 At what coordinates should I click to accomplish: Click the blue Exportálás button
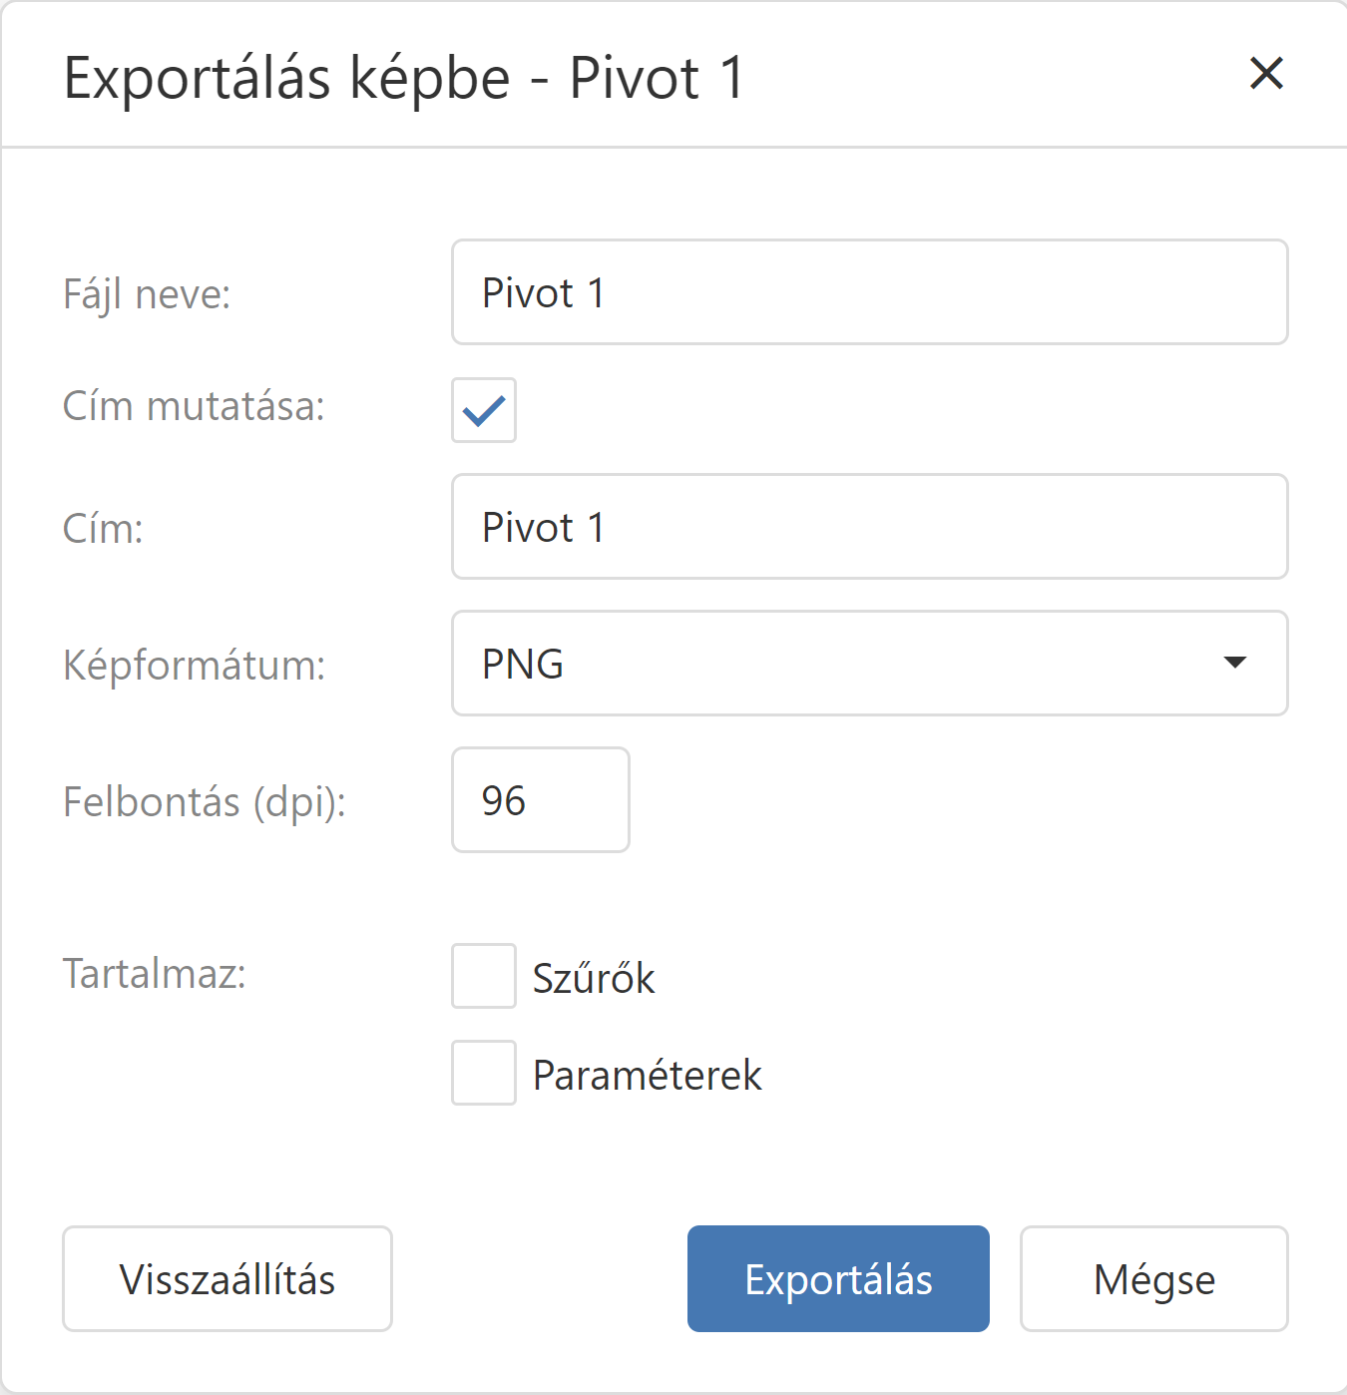point(838,1279)
